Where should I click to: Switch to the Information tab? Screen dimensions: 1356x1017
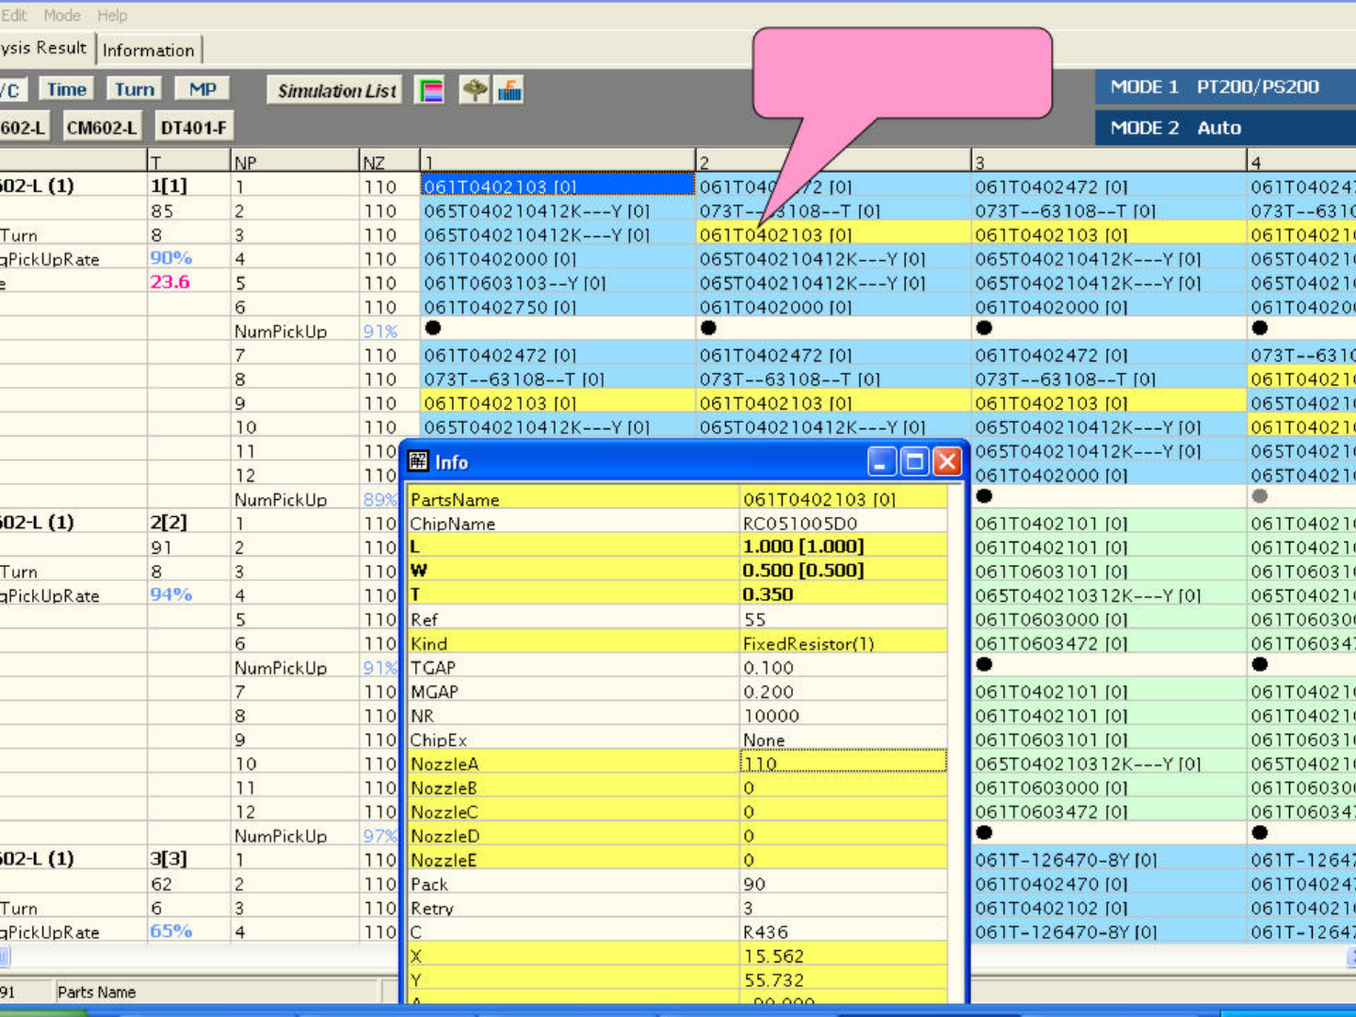click(149, 50)
